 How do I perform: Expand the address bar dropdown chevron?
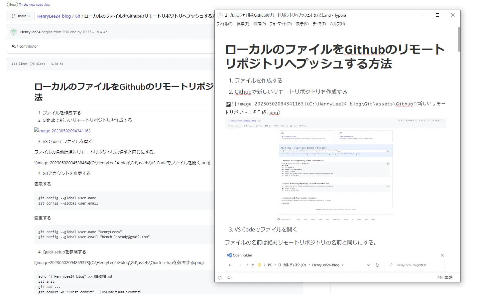coord(368,265)
